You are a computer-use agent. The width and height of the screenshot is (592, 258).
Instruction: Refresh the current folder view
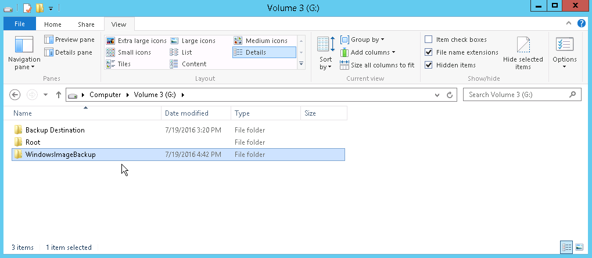(450, 95)
